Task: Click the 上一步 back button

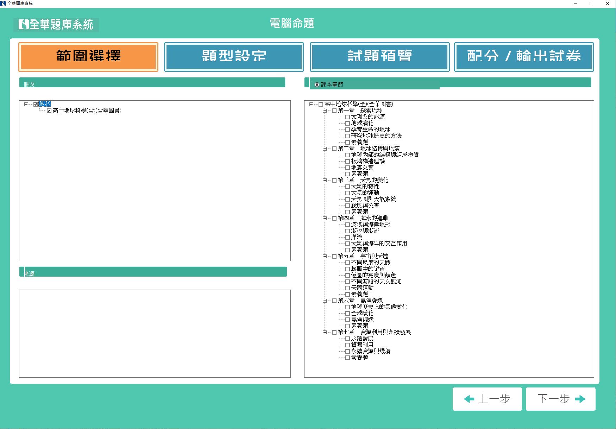Action: [x=487, y=399]
